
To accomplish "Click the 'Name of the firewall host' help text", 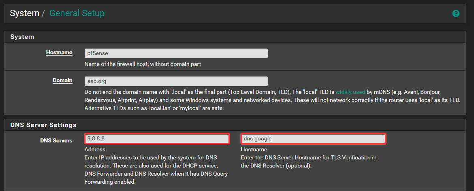I will (143, 64).
